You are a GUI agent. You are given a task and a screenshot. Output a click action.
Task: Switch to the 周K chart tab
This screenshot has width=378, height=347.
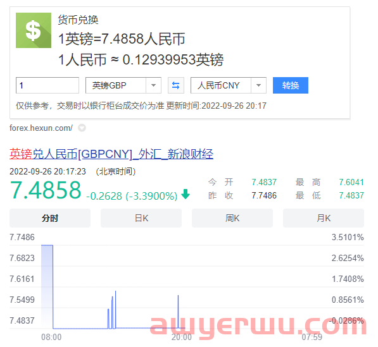coord(232,218)
